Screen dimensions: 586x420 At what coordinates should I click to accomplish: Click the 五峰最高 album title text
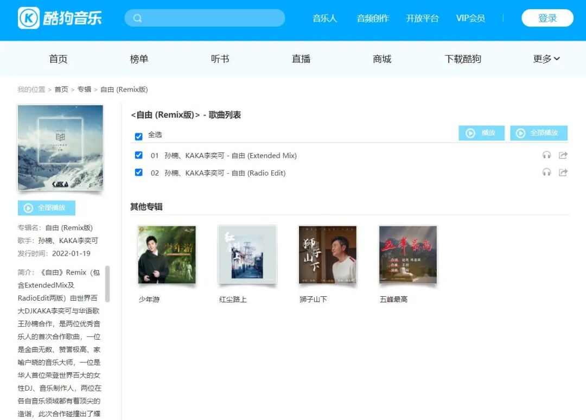point(393,300)
